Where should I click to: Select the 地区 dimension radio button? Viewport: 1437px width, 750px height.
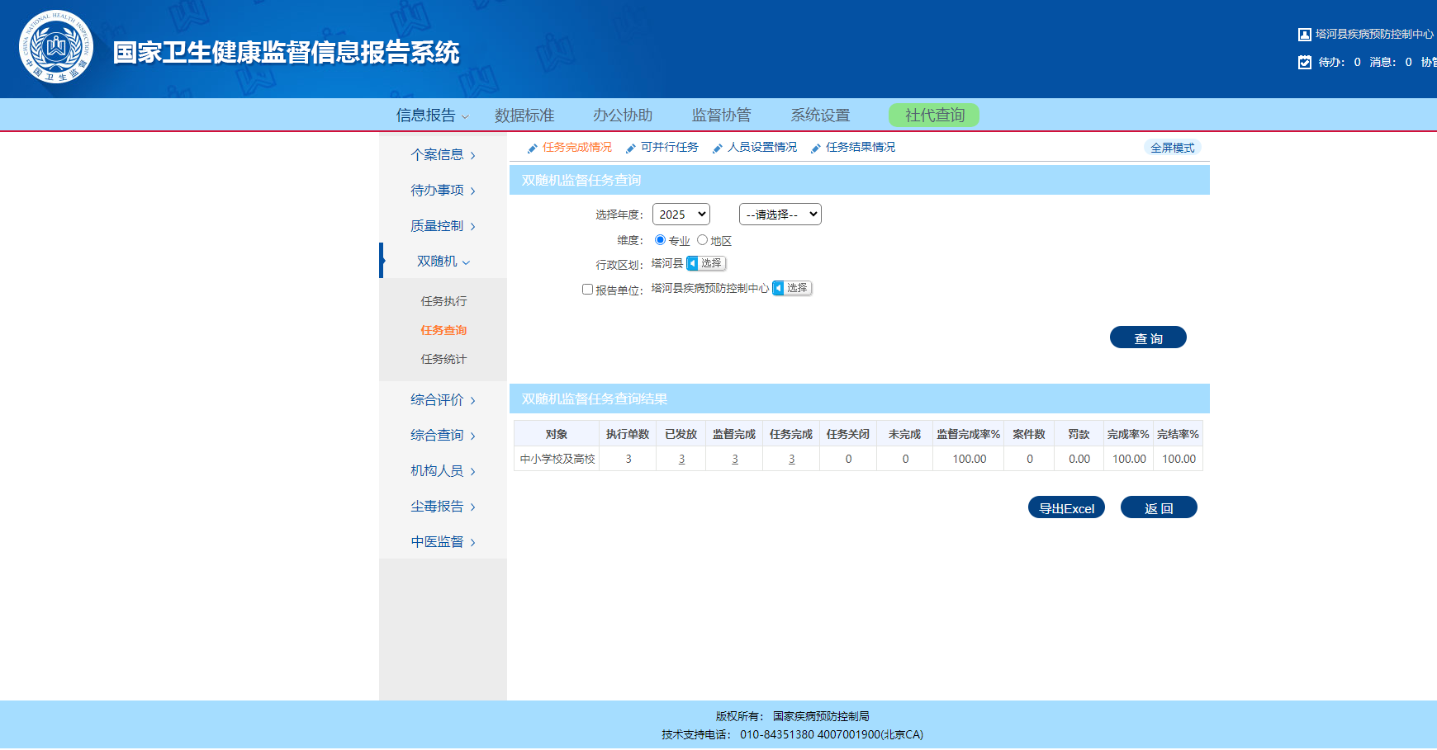(x=702, y=240)
